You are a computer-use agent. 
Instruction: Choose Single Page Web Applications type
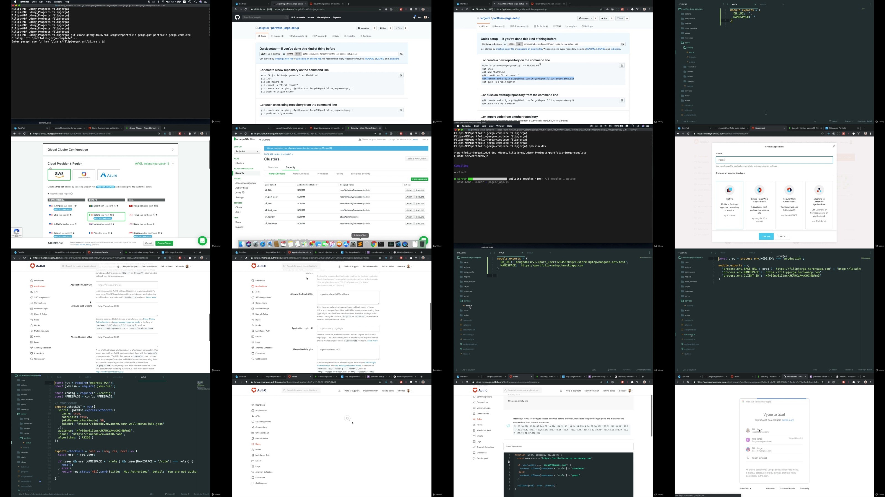[x=759, y=205]
